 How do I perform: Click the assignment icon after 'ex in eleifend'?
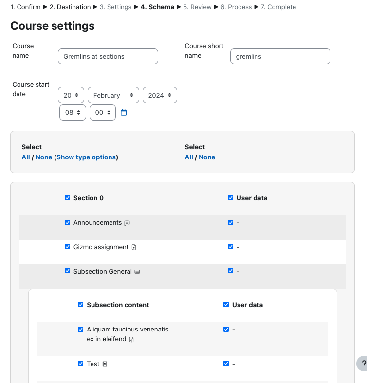point(131,340)
